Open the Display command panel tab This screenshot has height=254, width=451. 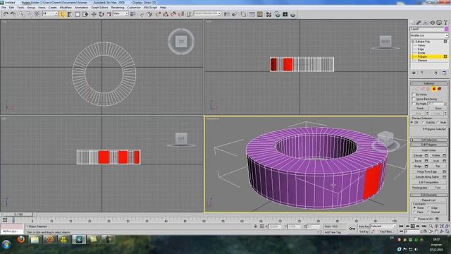pyautogui.click(x=439, y=23)
